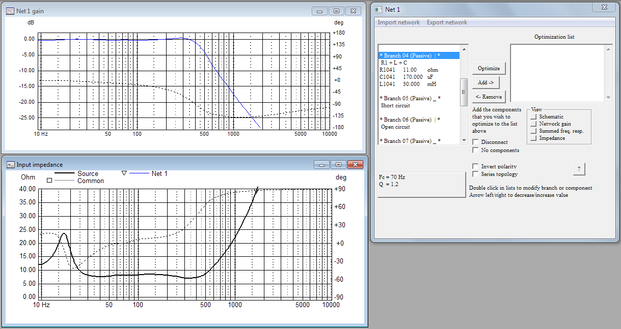Check the Schematic view option

tap(534, 117)
